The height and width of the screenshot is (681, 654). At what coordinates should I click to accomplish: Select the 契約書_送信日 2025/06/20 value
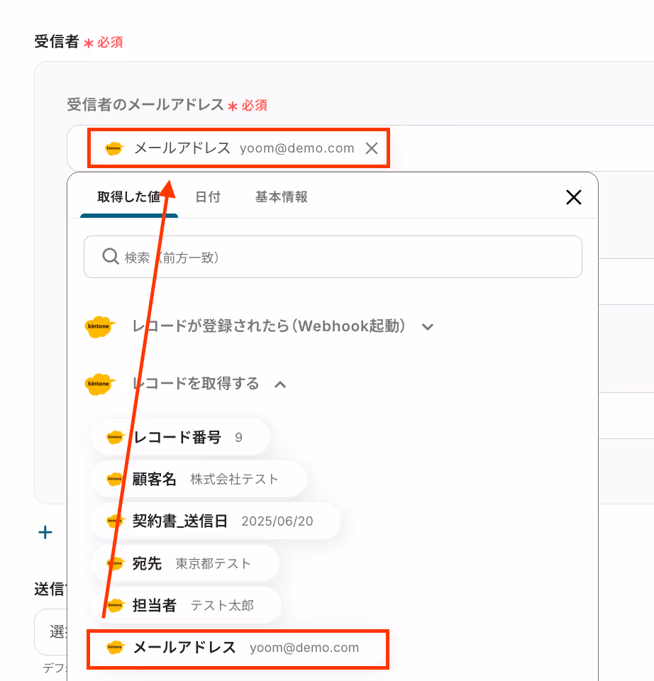[x=216, y=521]
